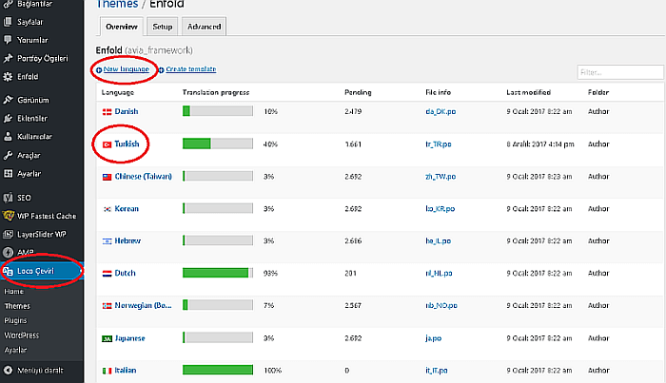Open the Korean translation link
666x383 pixels.
(x=127, y=209)
